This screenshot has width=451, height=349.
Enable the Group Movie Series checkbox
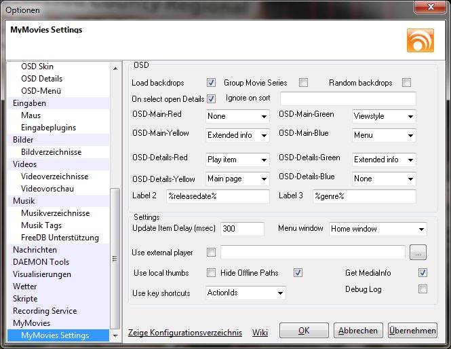[x=303, y=83]
